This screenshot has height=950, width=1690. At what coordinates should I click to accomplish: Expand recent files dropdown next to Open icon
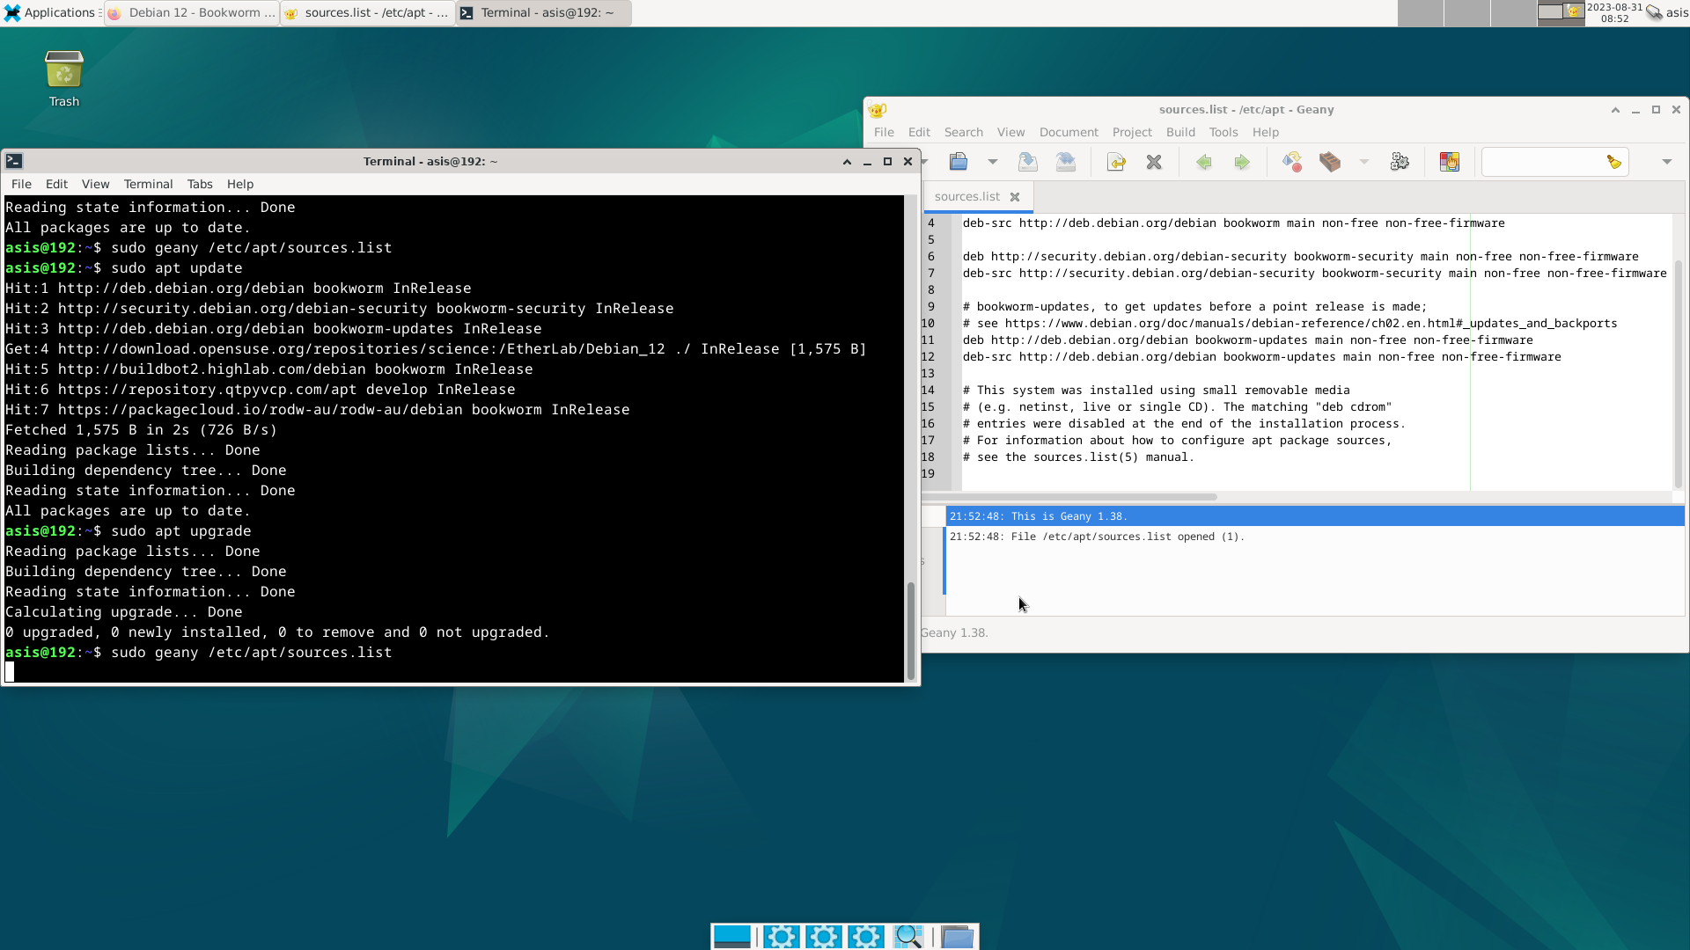tap(993, 162)
